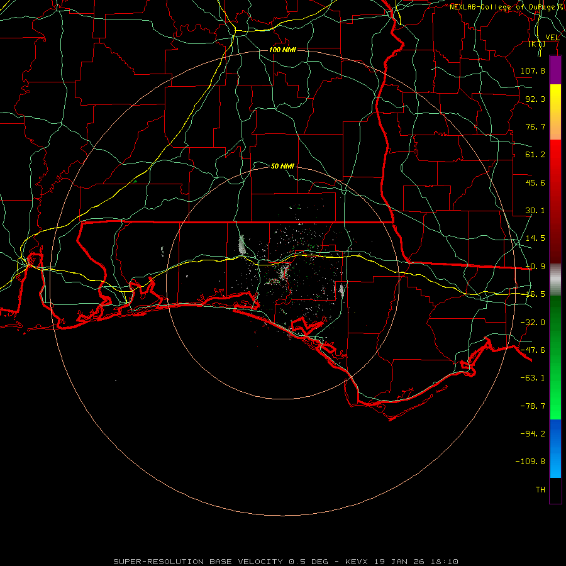Pick the green segment of the color bar

[555, 357]
